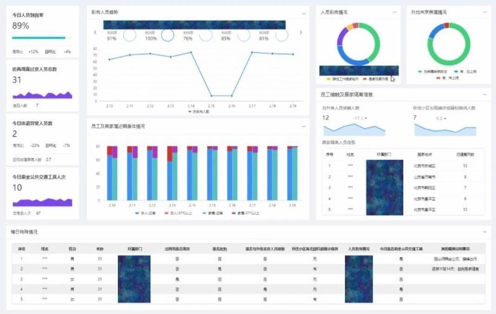Open the more menu on 到岗人员趋势 panel
Screen dimensions: 496x314
pos(303,14)
